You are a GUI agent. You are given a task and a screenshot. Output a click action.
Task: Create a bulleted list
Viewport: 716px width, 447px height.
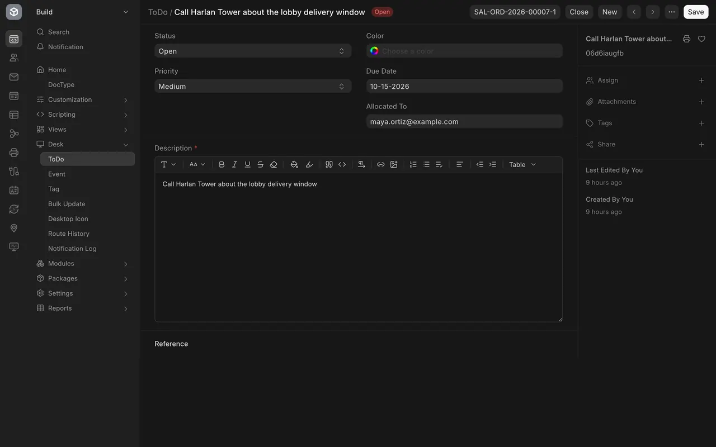coord(426,165)
